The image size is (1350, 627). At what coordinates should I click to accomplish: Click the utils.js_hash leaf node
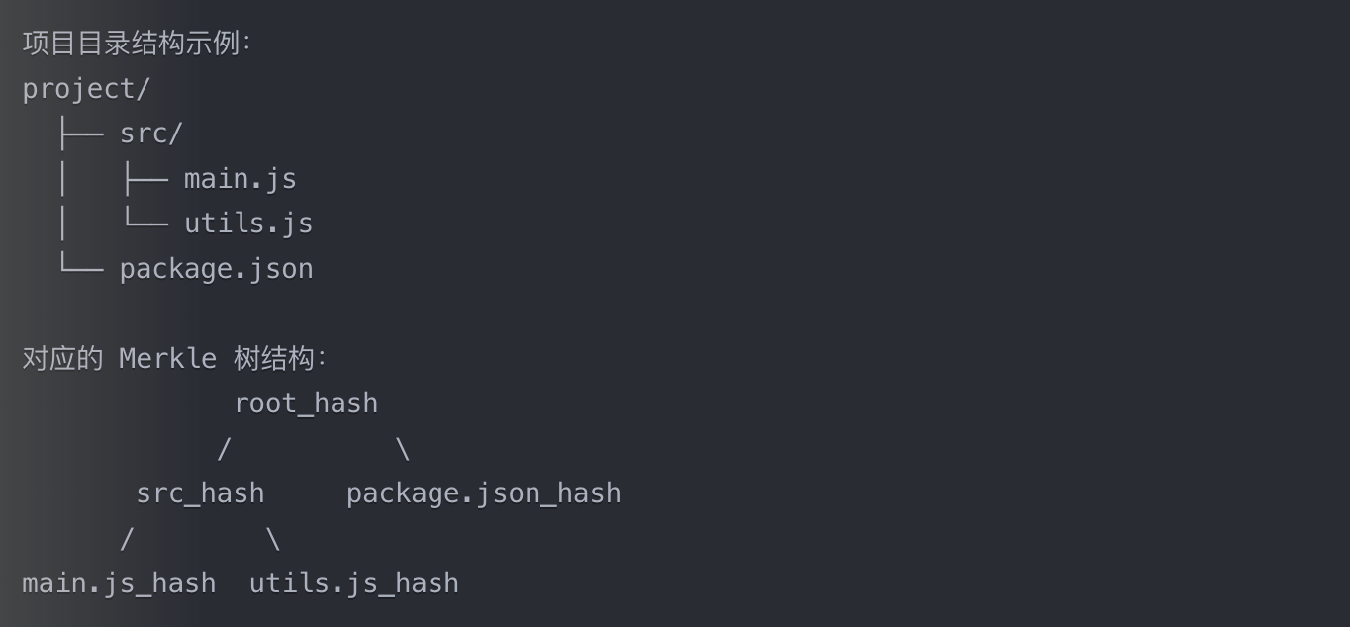tap(354, 583)
